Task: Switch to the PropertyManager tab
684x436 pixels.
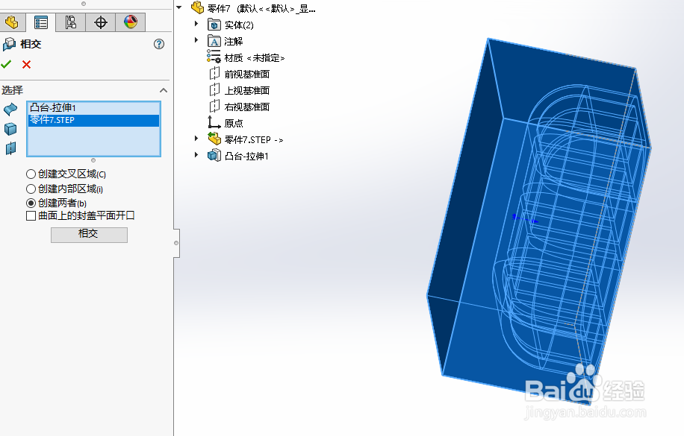Action: click(x=41, y=22)
